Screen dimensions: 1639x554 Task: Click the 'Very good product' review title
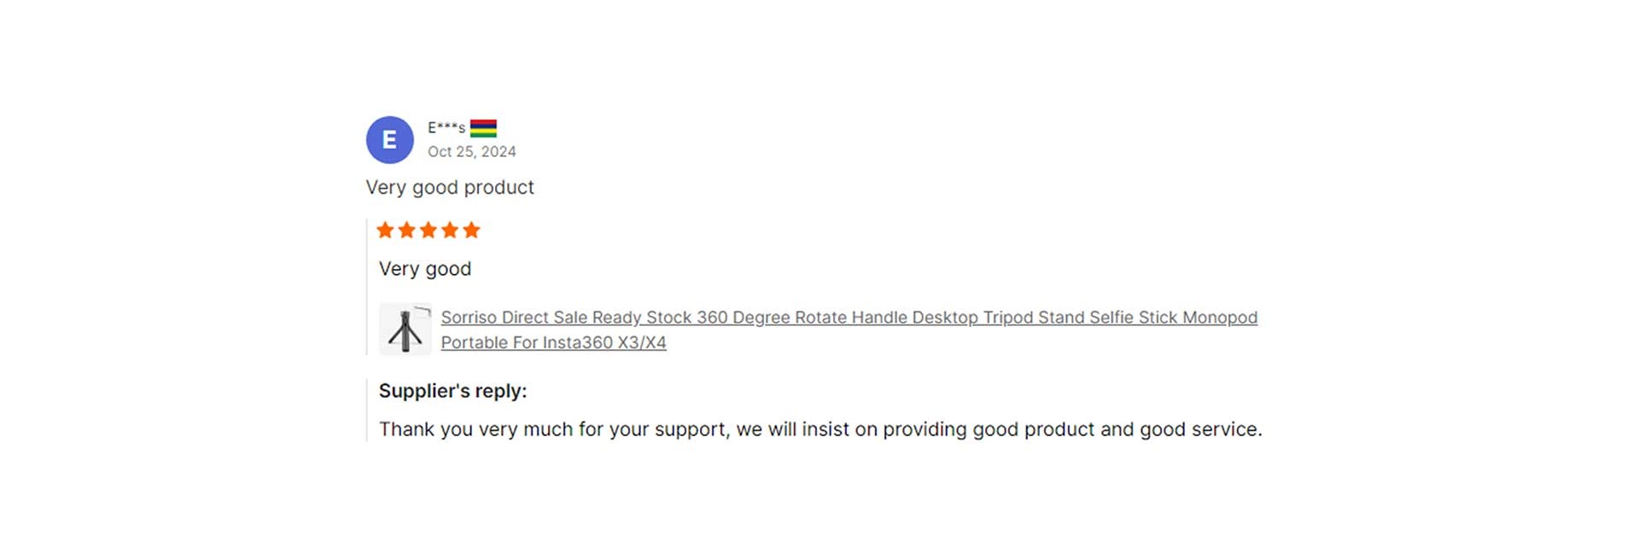pos(450,188)
